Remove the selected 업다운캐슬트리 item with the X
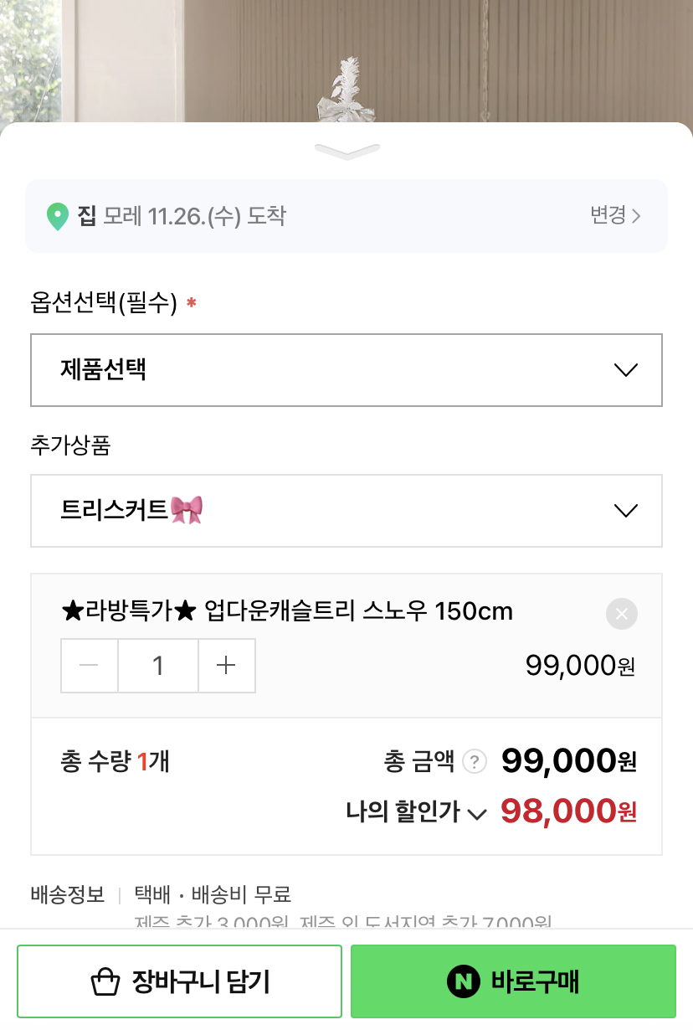 coord(621,614)
